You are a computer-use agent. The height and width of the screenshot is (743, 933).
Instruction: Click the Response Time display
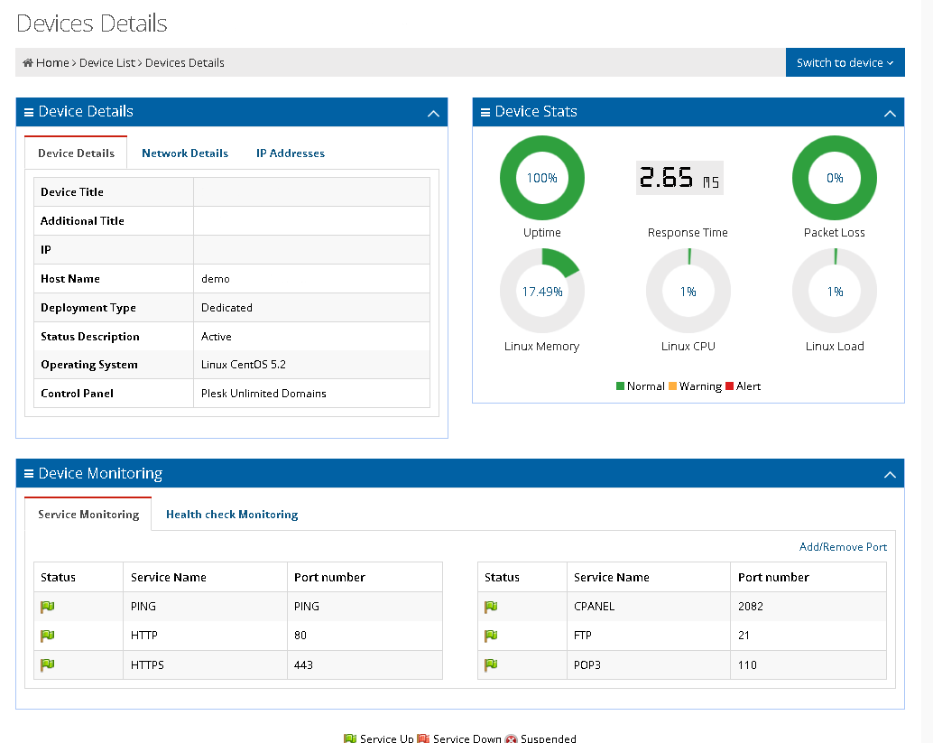(x=679, y=179)
